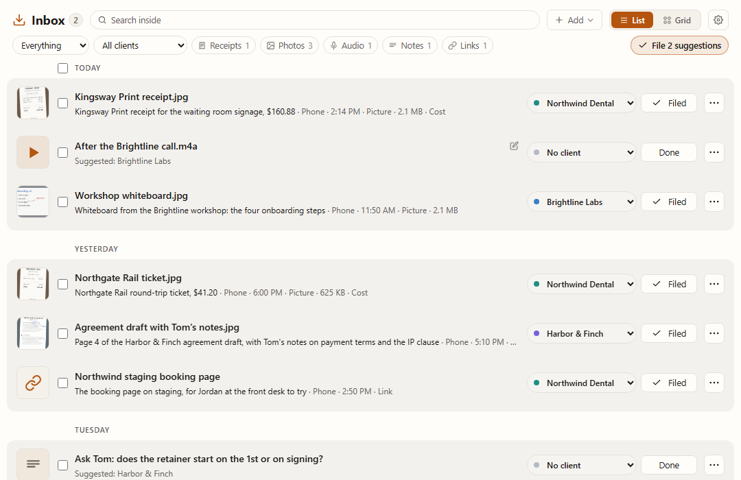Filter by Photos
This screenshot has height=480, width=741.
tap(290, 45)
